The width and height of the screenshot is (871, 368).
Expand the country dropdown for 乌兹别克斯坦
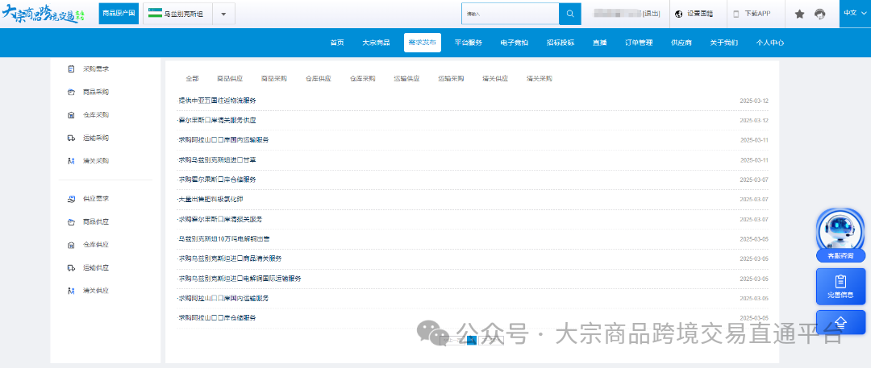[x=223, y=14]
